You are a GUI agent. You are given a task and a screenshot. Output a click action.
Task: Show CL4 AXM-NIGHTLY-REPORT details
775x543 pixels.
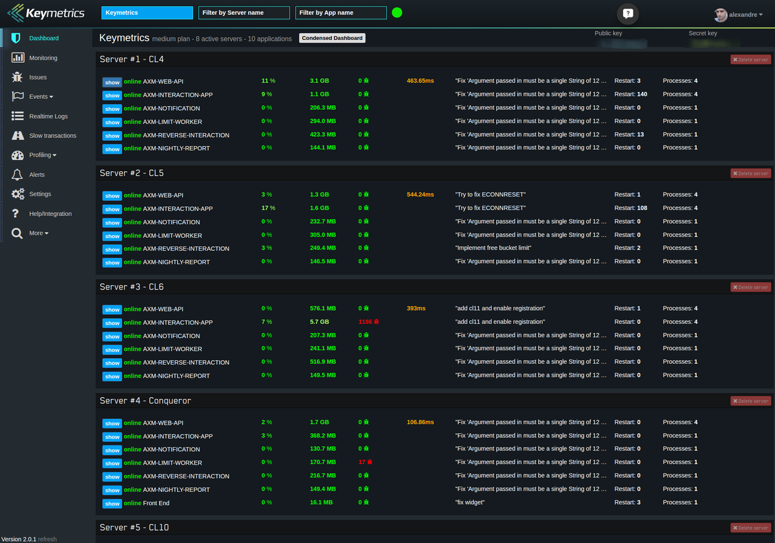(x=112, y=149)
